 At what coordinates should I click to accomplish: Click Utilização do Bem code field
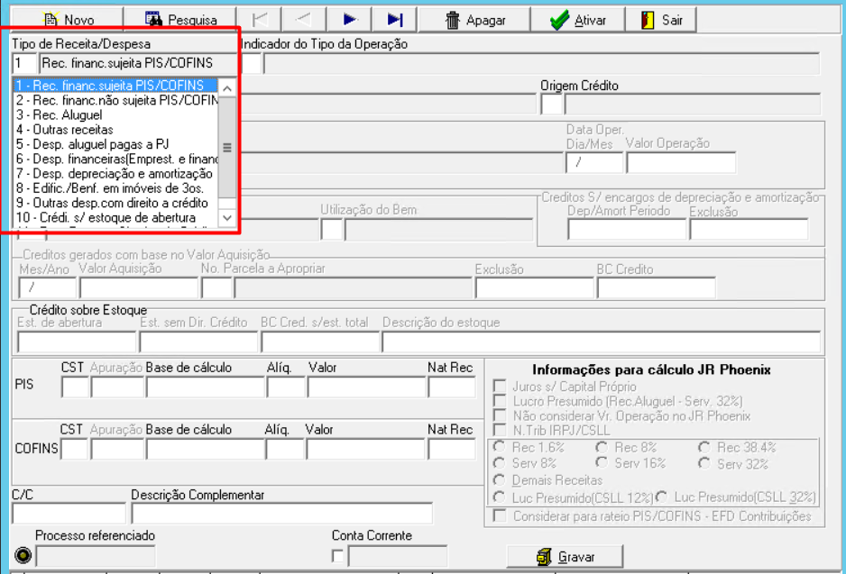332,230
